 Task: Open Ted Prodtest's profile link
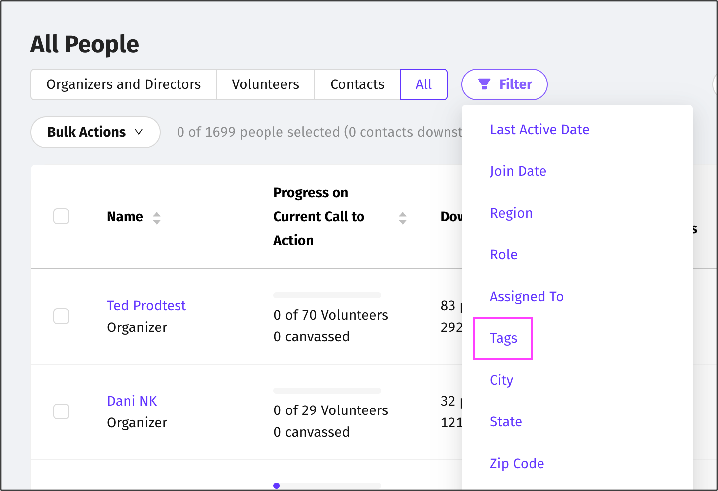pyautogui.click(x=146, y=305)
